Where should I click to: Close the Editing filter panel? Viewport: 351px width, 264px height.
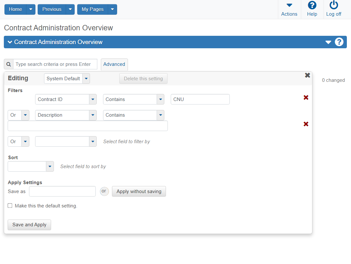click(x=307, y=75)
